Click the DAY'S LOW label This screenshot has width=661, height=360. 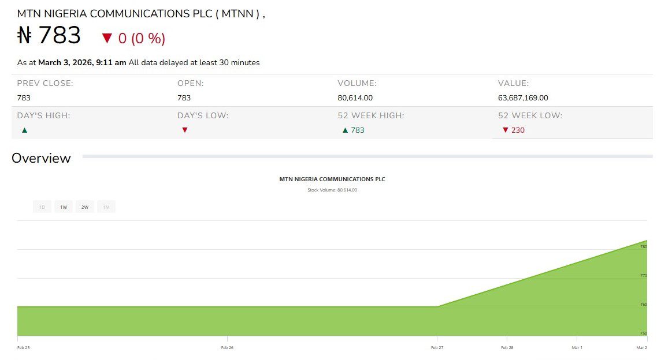pos(203,115)
